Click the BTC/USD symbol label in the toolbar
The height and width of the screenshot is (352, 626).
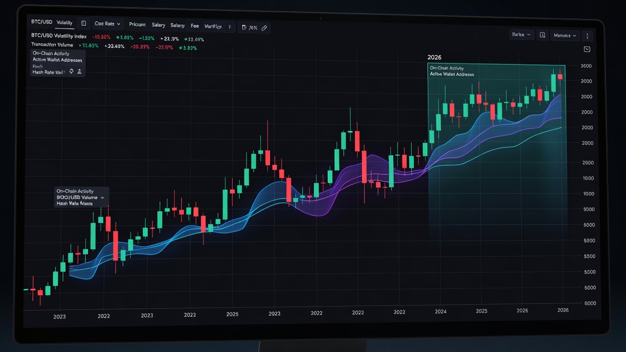(x=42, y=23)
